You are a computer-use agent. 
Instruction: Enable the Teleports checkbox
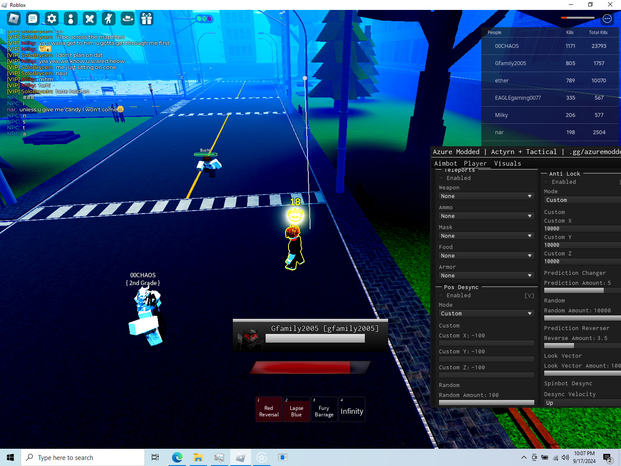[x=441, y=178]
